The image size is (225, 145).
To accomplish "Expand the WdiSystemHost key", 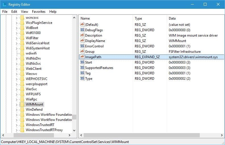I will 16,49.
